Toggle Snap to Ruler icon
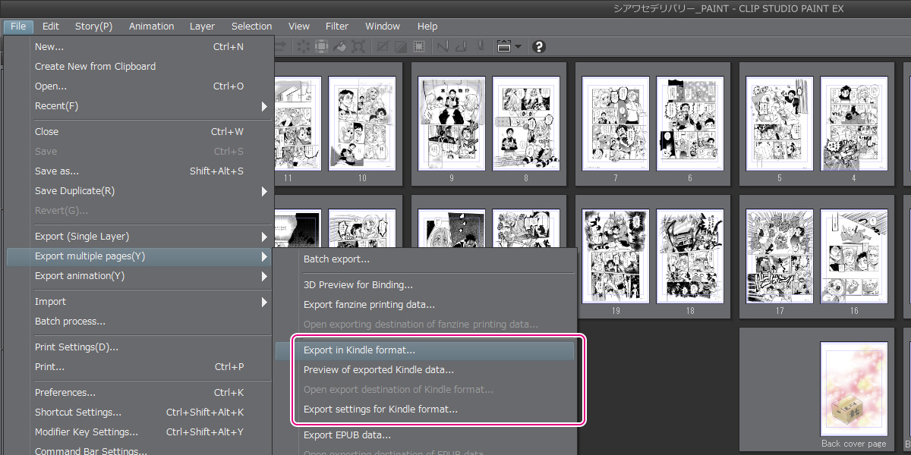Viewport: 911px width, 455px height. click(x=442, y=46)
